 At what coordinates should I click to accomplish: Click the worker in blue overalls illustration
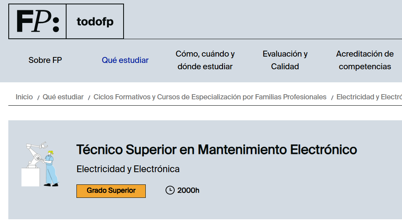[50, 168]
